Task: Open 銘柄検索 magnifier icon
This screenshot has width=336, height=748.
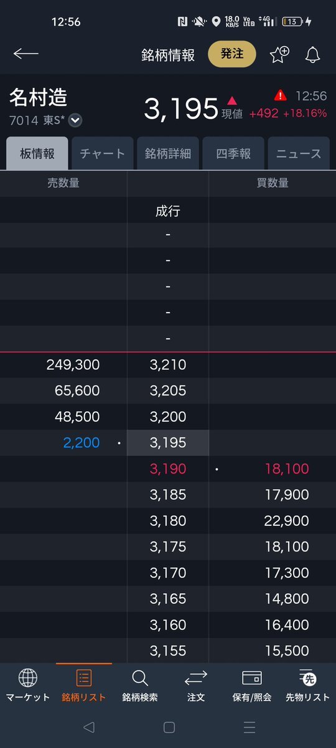Action: coord(140,678)
